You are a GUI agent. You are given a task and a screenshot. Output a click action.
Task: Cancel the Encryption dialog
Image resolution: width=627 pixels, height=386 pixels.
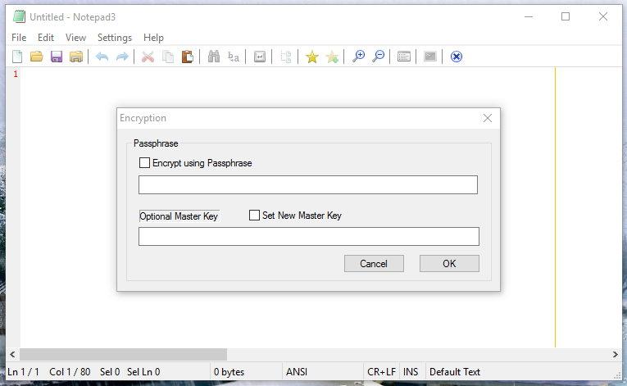pos(374,264)
